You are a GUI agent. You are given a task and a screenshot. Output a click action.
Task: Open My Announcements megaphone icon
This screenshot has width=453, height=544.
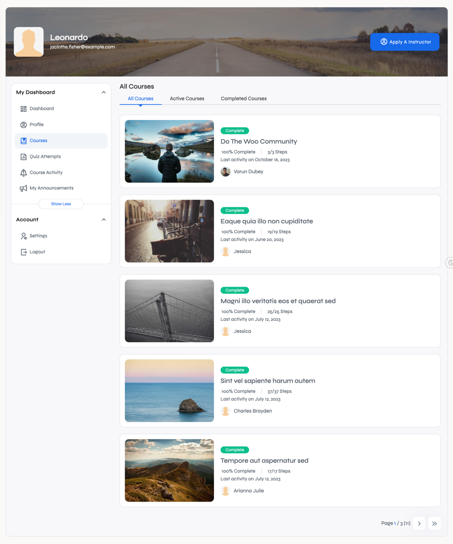(23, 188)
